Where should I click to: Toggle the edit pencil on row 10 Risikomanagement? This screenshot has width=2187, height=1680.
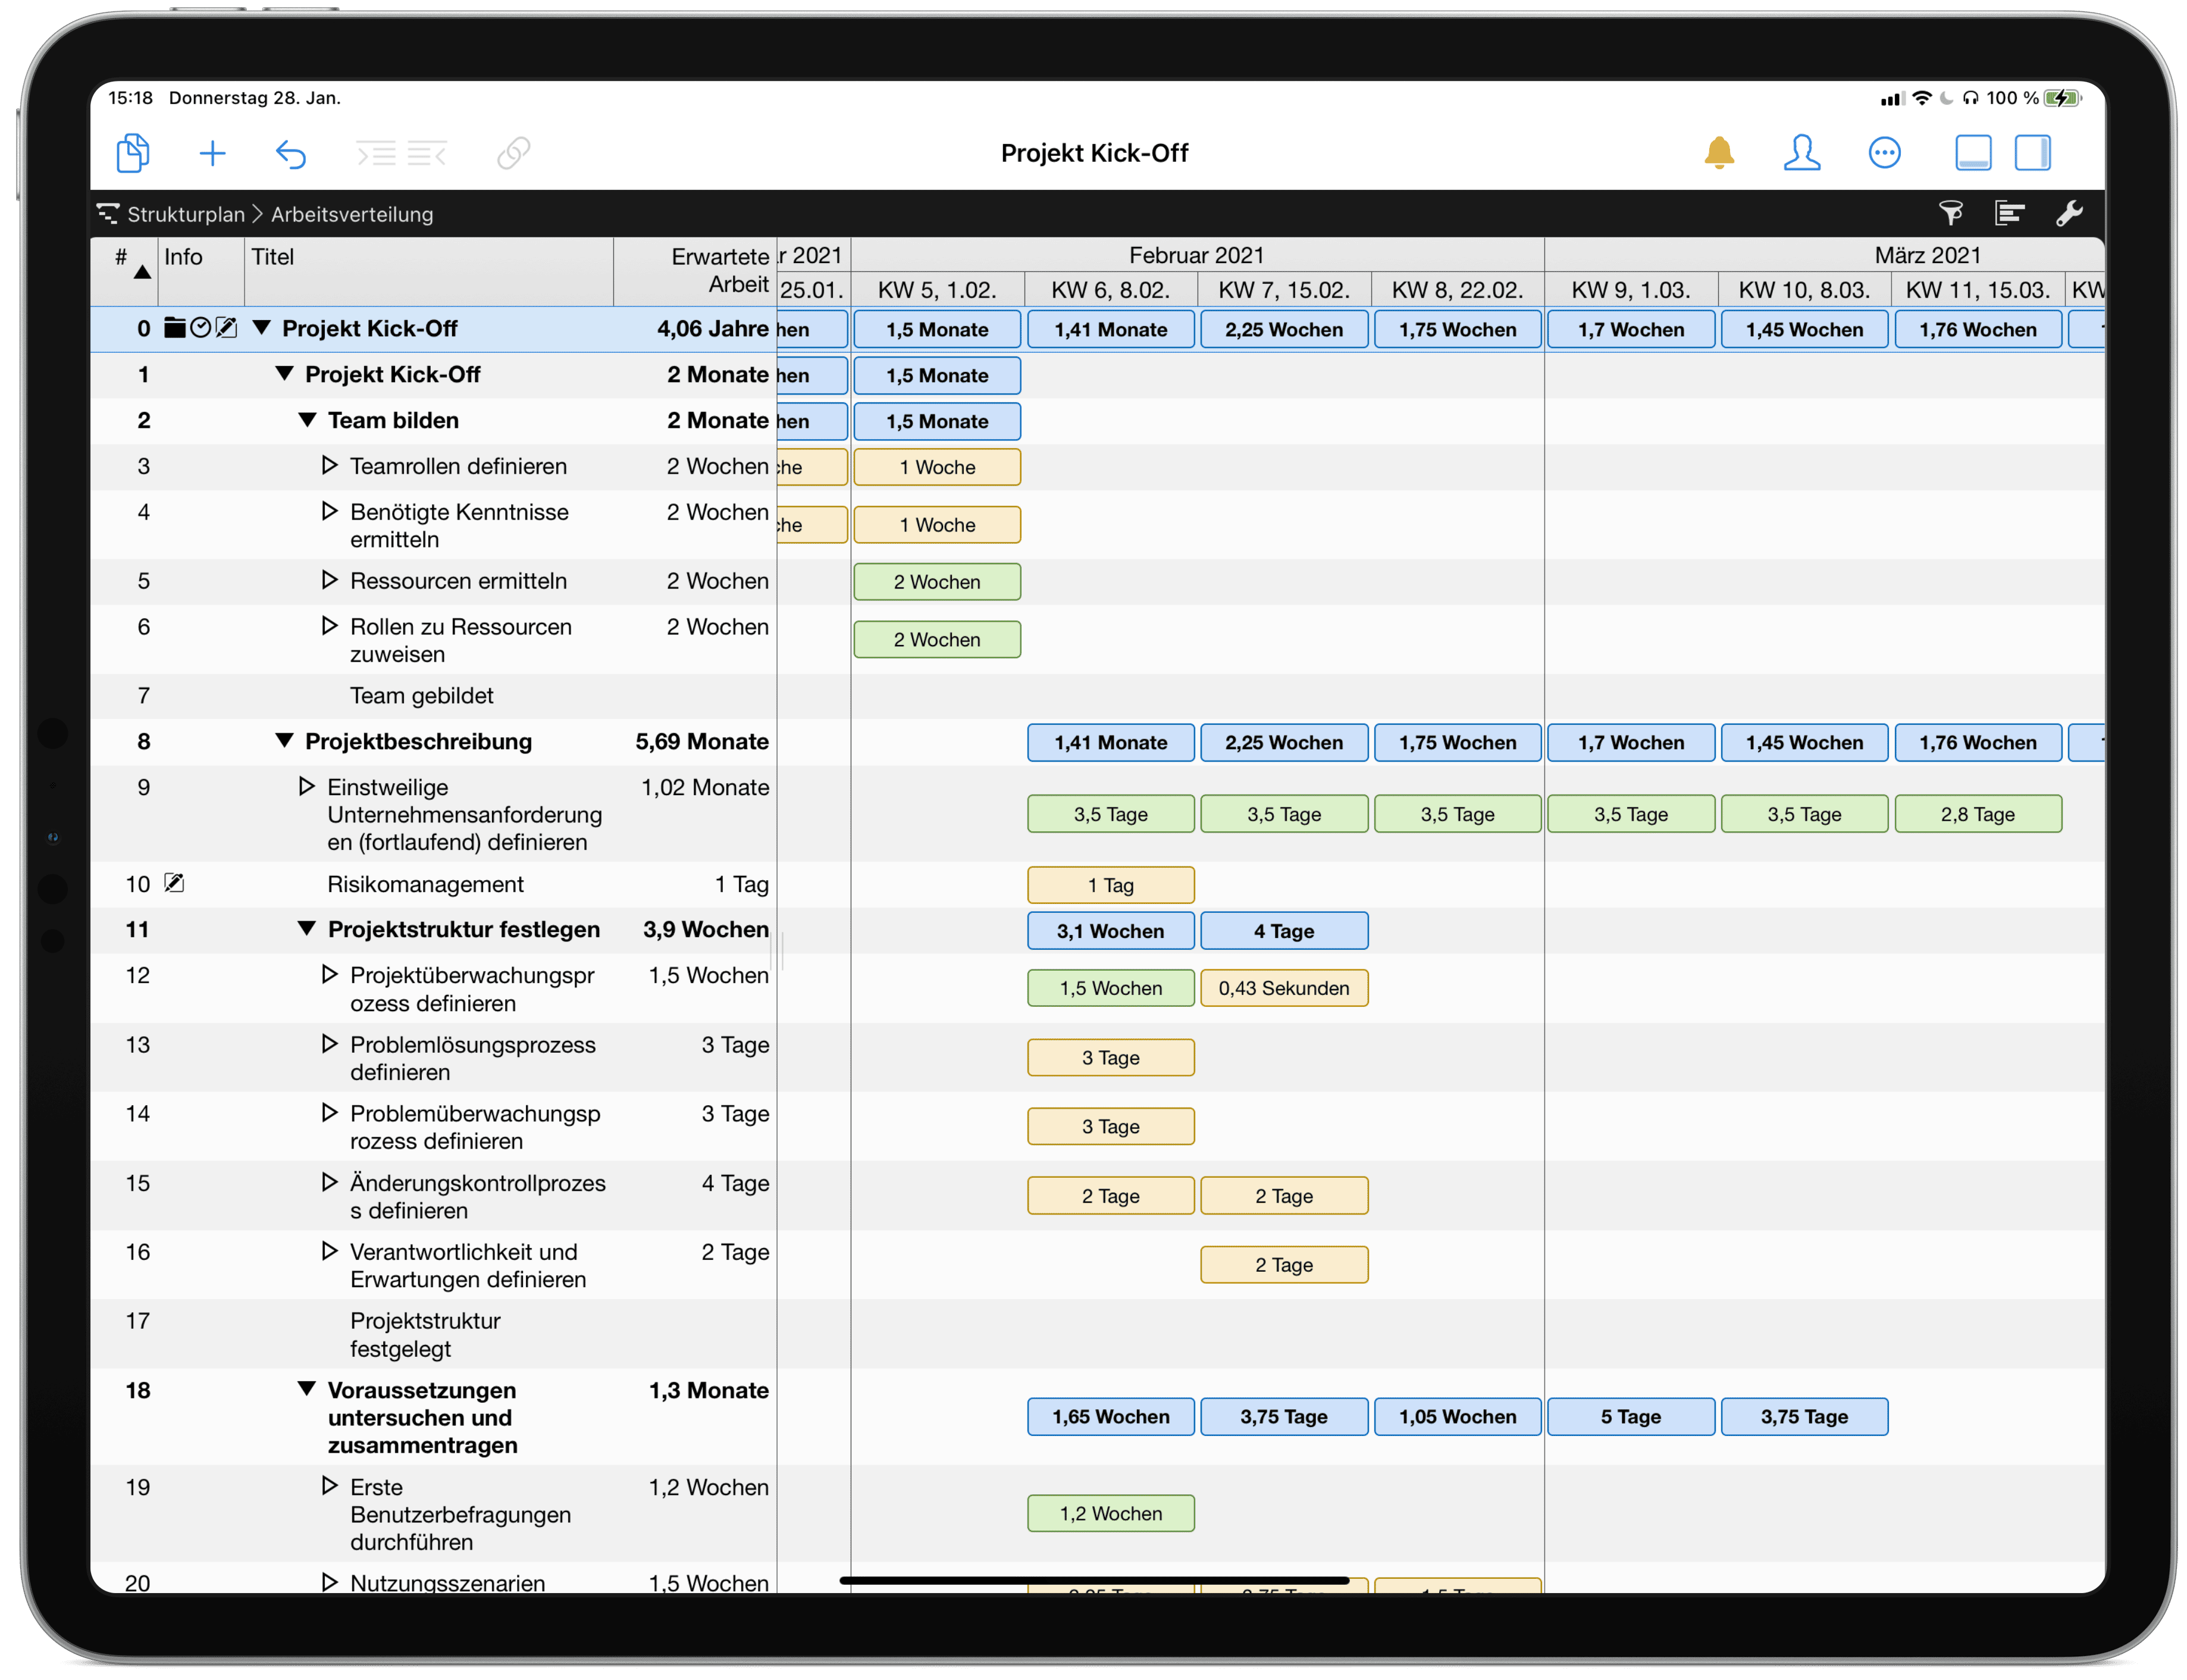point(175,883)
